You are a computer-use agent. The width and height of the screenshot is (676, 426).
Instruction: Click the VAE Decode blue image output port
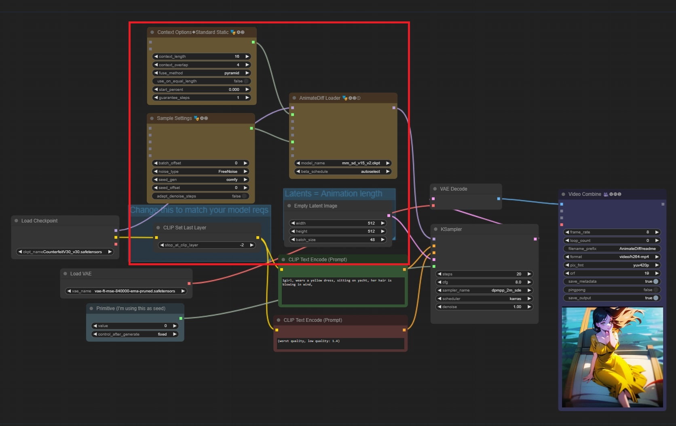(499, 199)
